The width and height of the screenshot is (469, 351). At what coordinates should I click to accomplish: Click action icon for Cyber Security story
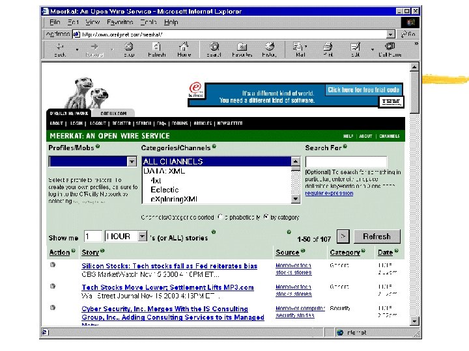point(53,307)
